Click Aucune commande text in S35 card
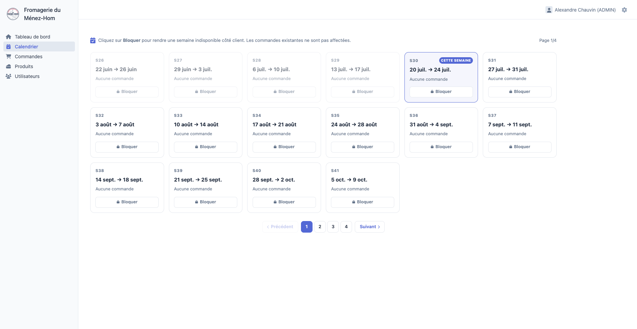 pos(350,134)
